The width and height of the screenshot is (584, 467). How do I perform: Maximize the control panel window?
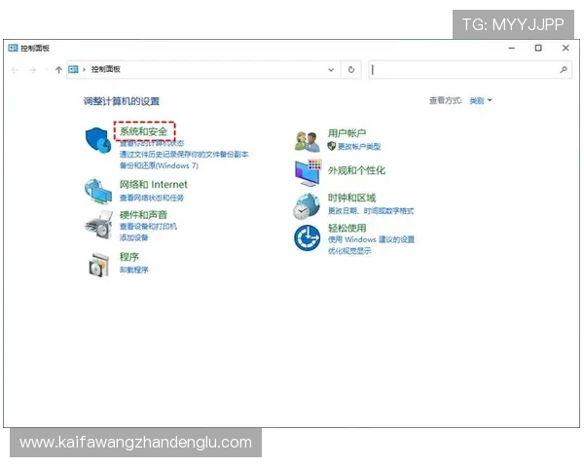(538, 48)
